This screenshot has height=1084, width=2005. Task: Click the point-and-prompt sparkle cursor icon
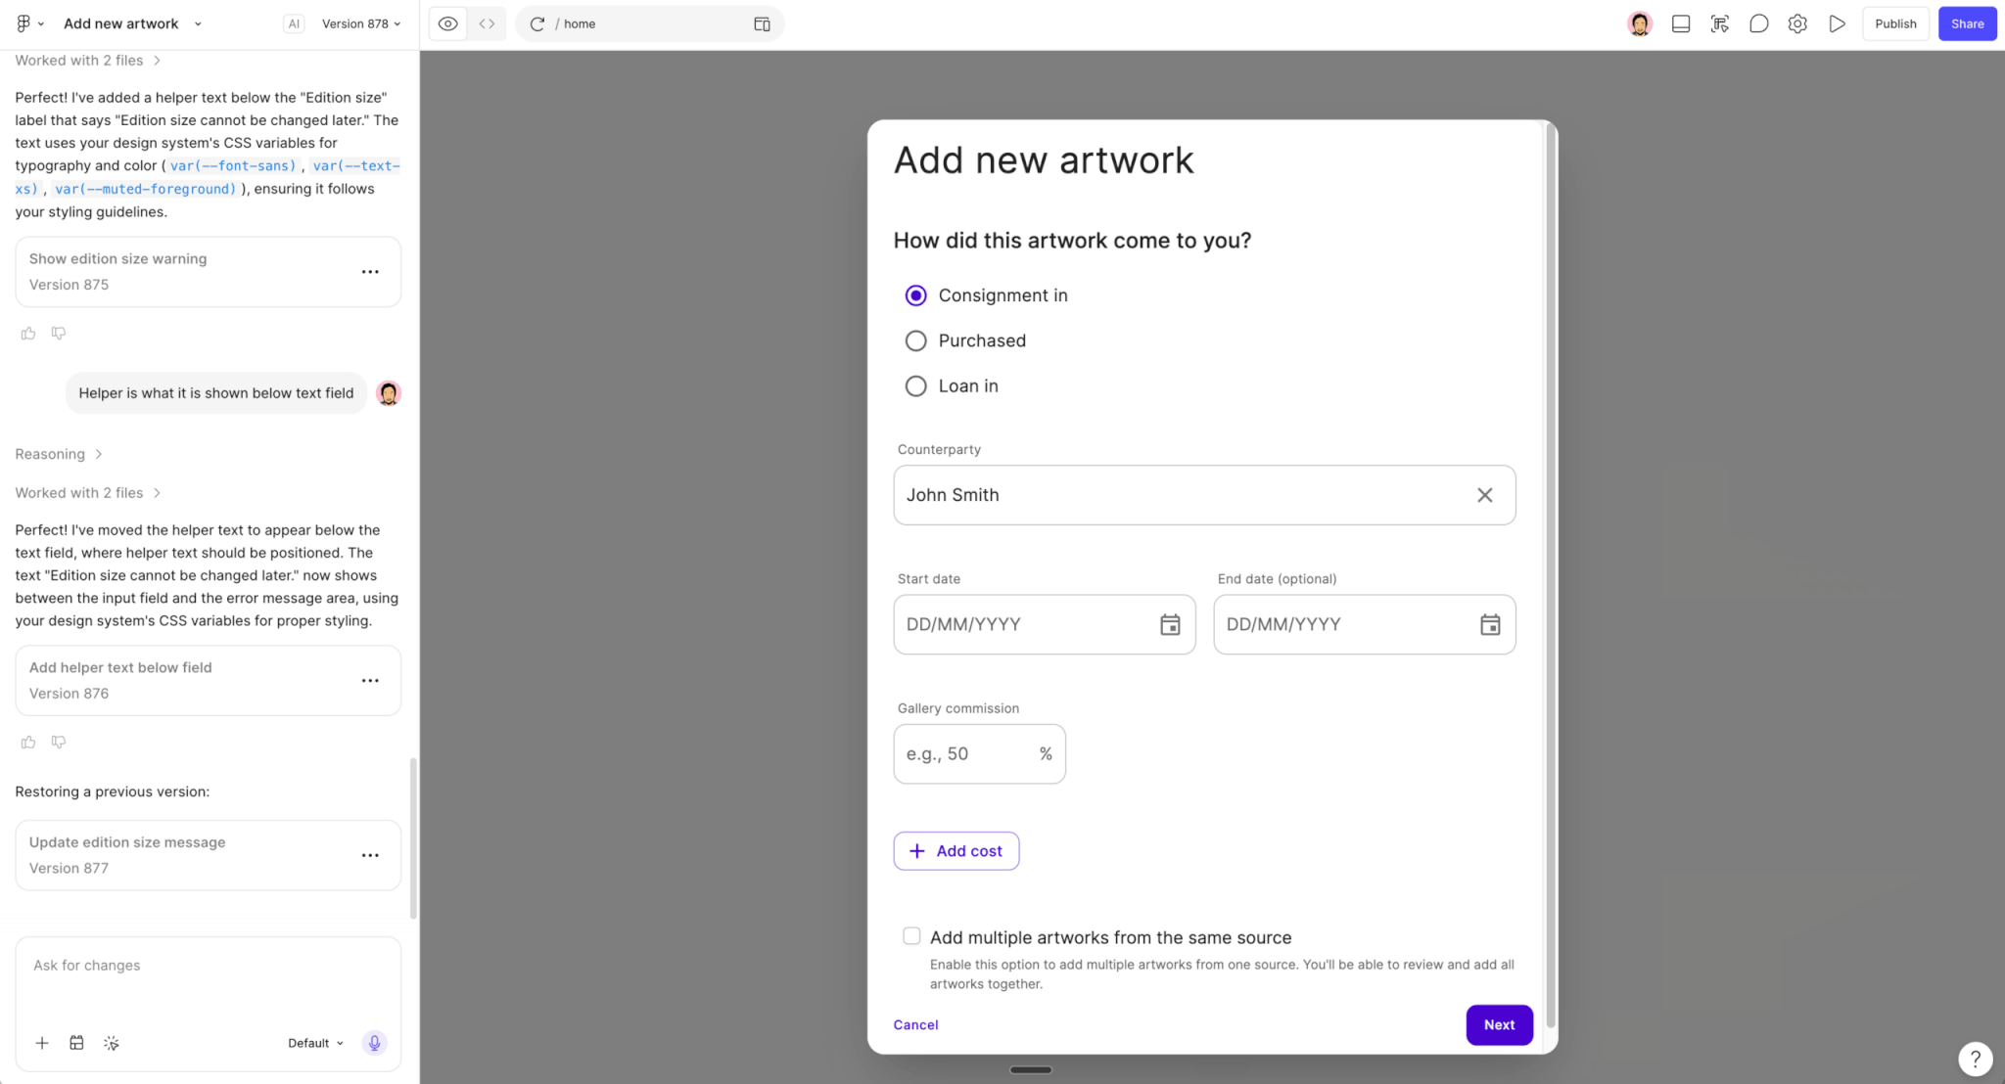coord(112,1043)
